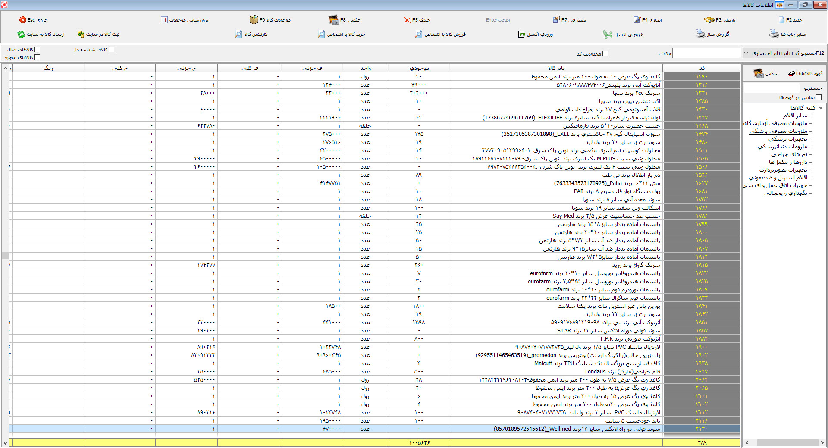Click the خرید کالا با اشخاص icon
828x448 pixels.
(x=321, y=34)
